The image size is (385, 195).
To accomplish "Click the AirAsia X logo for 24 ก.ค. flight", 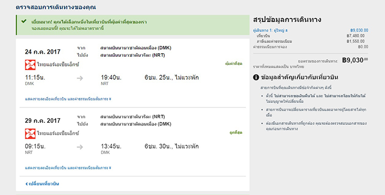I will pyautogui.click(x=30, y=65).
